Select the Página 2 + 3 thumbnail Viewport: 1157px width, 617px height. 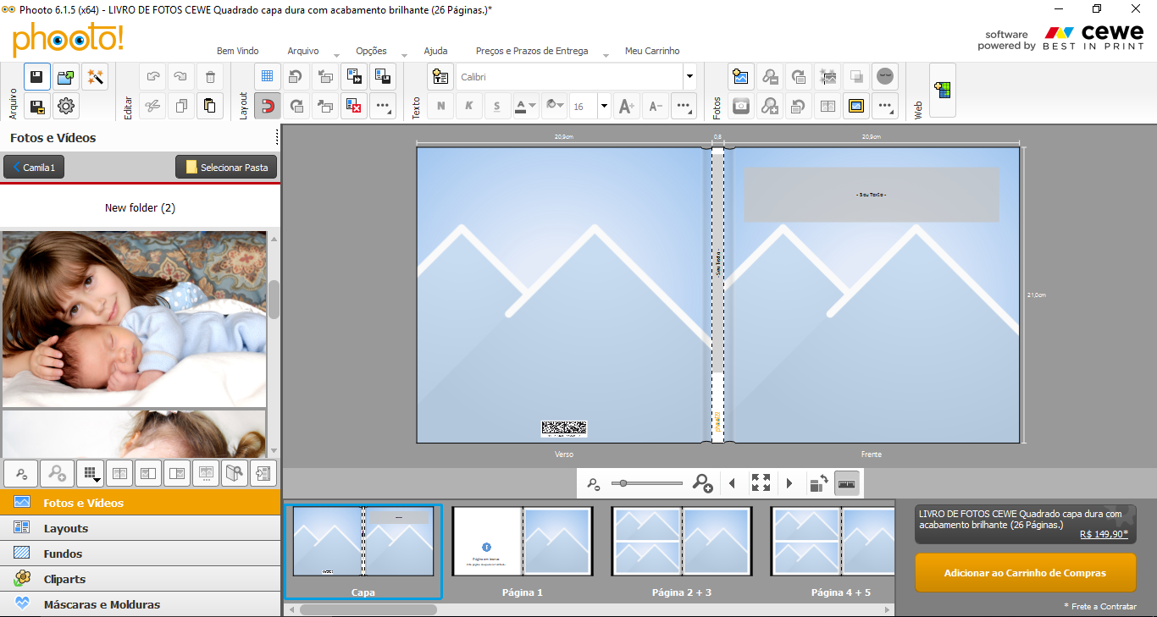click(681, 542)
